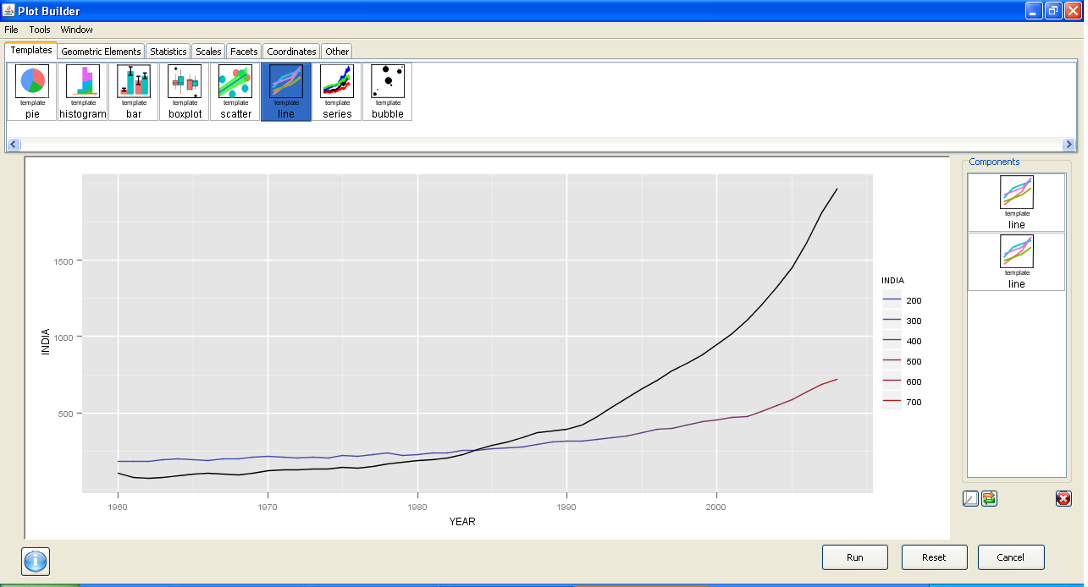
Task: Pick the bubble chart template
Action: 388,91
